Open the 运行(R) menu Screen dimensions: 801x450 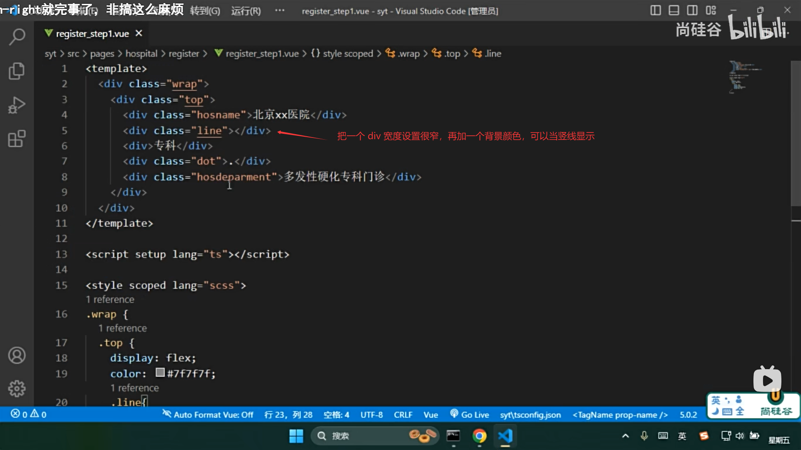tap(246, 11)
